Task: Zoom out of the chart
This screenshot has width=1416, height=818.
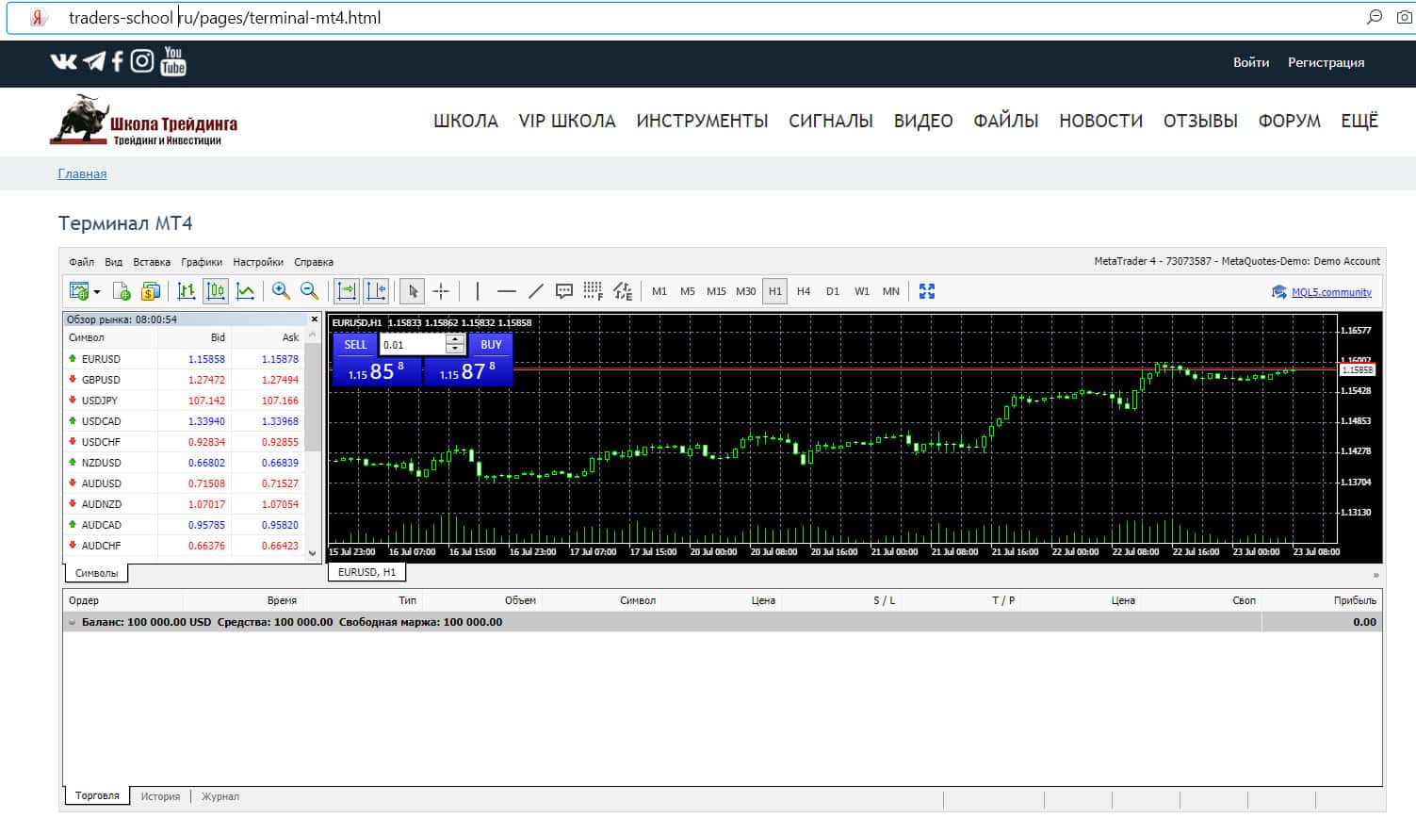Action: click(309, 291)
